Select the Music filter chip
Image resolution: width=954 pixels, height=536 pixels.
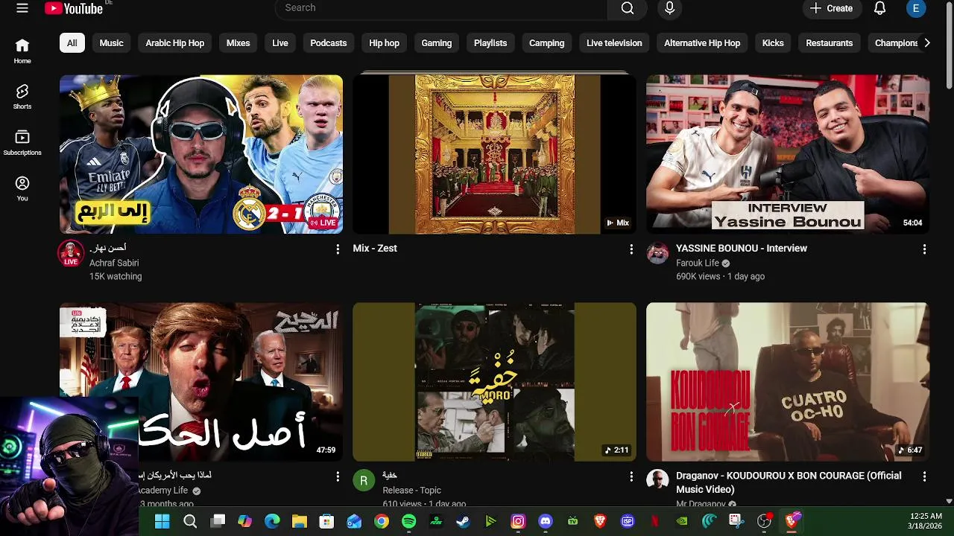click(111, 43)
